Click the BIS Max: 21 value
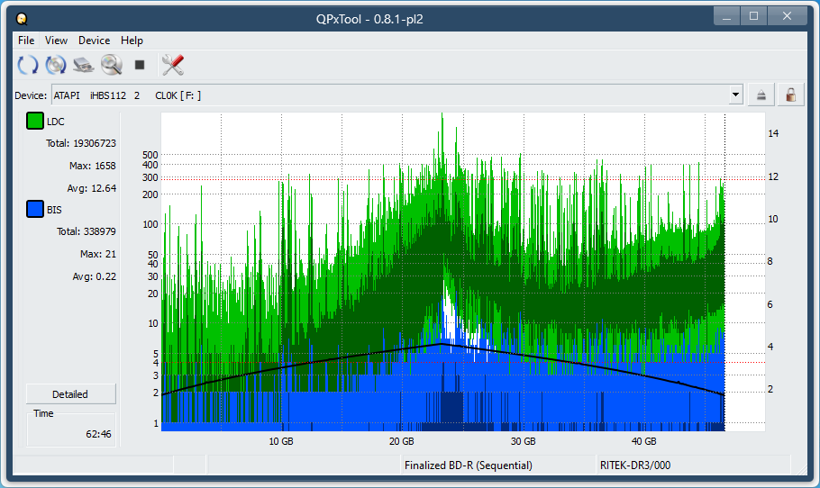The width and height of the screenshot is (820, 488). (98, 254)
